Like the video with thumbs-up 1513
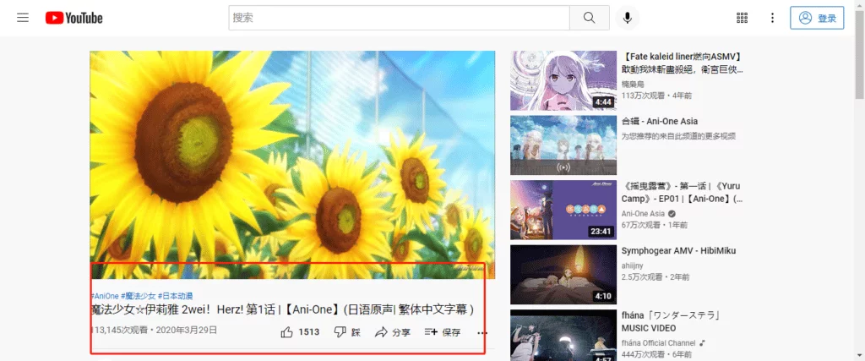The height and width of the screenshot is (361, 865). pos(300,332)
